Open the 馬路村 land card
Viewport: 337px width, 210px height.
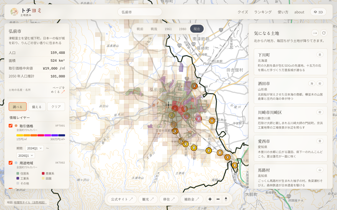[x=291, y=176]
